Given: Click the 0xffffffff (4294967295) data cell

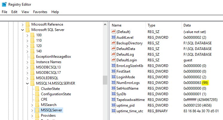Looking at the screenshot, I should pos(201,99).
